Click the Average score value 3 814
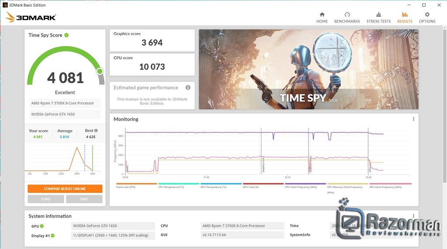This screenshot has width=447, height=249. tap(64, 137)
